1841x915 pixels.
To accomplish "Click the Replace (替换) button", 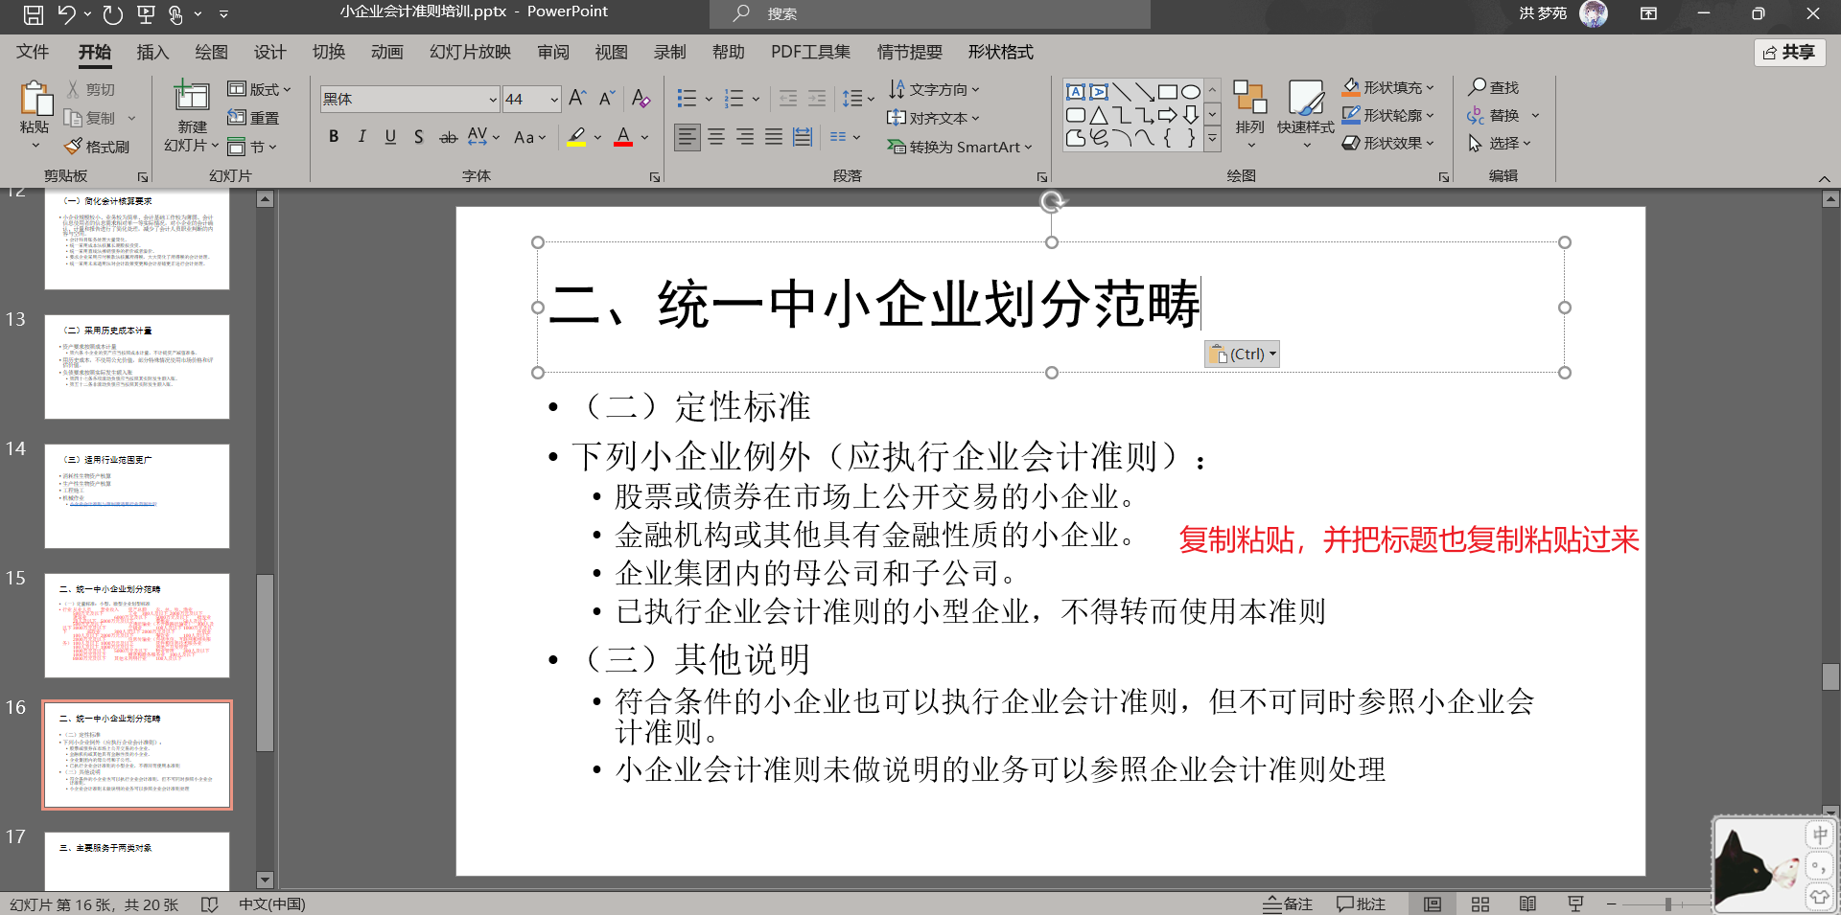I will pyautogui.click(x=1503, y=115).
